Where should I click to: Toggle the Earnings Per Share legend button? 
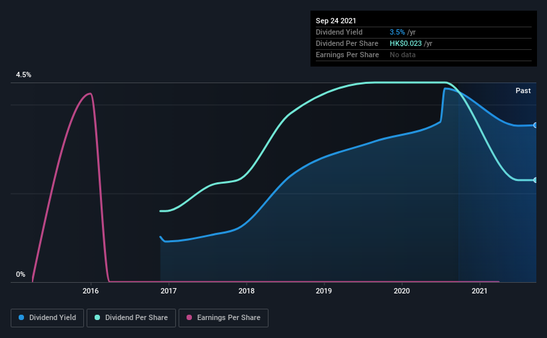[x=224, y=318]
